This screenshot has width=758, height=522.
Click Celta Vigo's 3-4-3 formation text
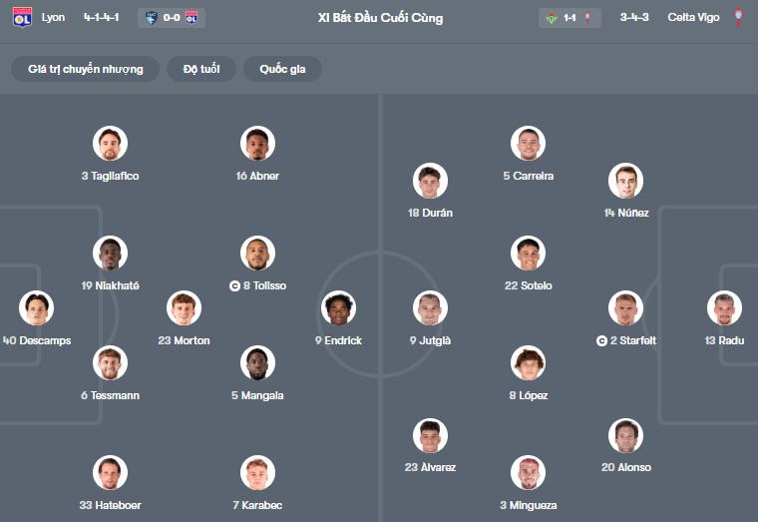point(634,17)
